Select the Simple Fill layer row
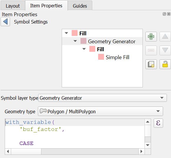The image size is (171, 158). (x=102, y=57)
